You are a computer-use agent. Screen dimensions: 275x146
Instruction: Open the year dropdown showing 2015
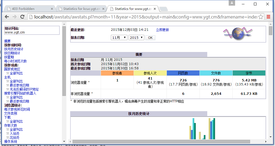pos(136,38)
